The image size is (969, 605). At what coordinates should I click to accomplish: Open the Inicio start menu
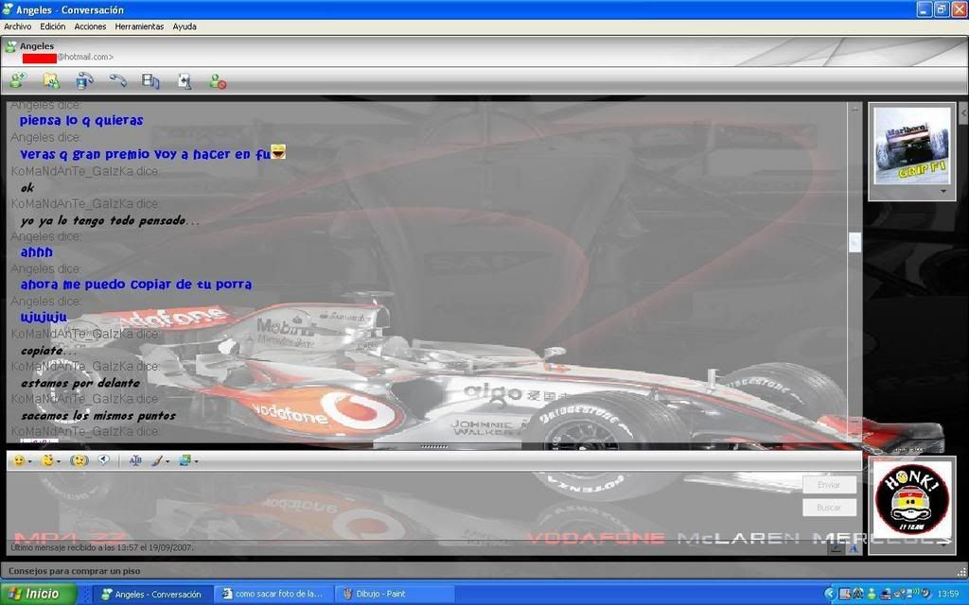click(x=38, y=594)
